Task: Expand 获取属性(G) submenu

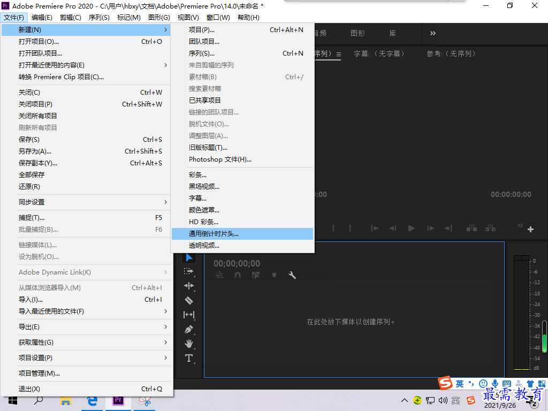Action: (x=86, y=342)
